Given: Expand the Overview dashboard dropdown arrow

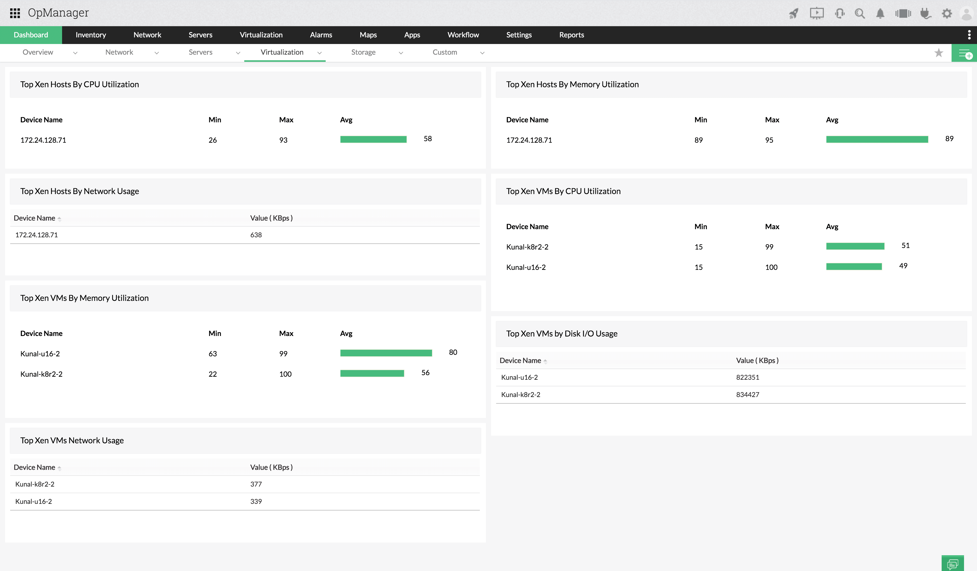Looking at the screenshot, I should 75,53.
